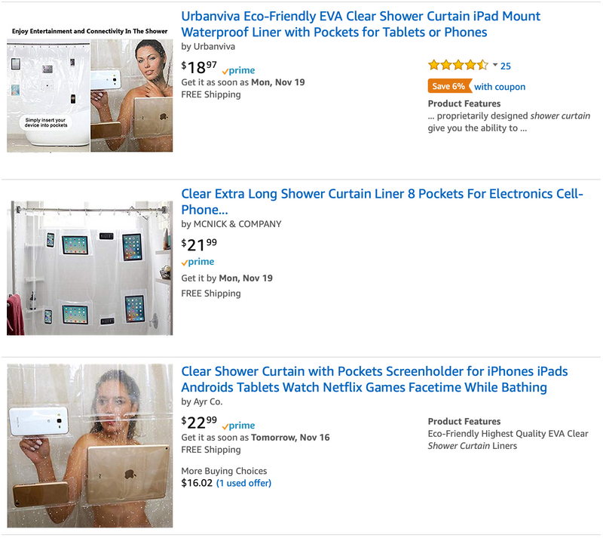603x538 pixels.
Task: Click the $21.99 price on the MCNICK listing
Action: [x=199, y=244]
